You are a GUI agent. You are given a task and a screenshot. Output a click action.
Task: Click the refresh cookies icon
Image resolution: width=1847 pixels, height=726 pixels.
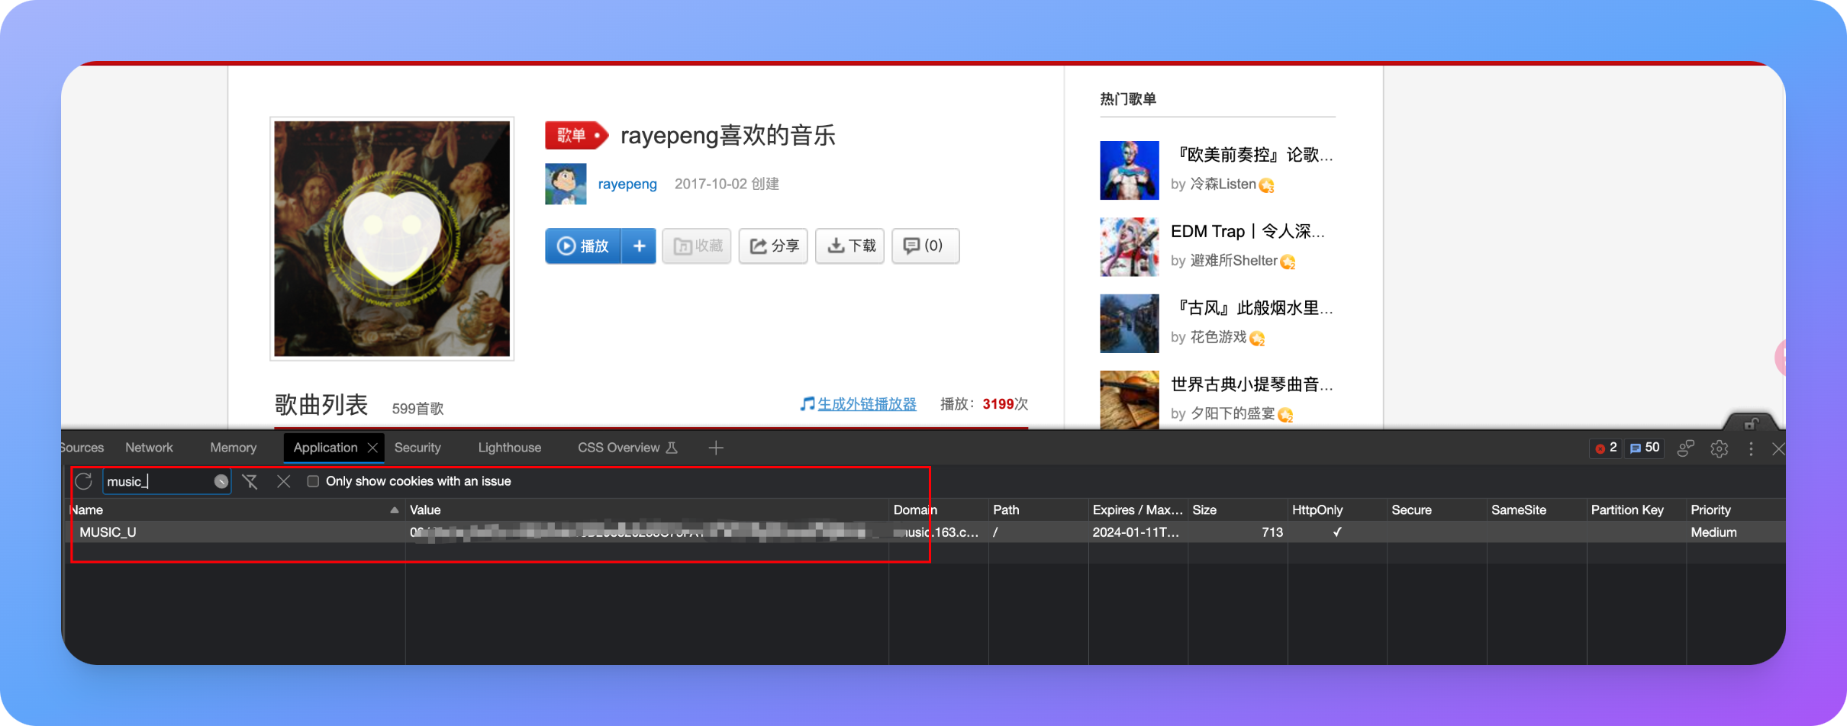click(x=84, y=481)
